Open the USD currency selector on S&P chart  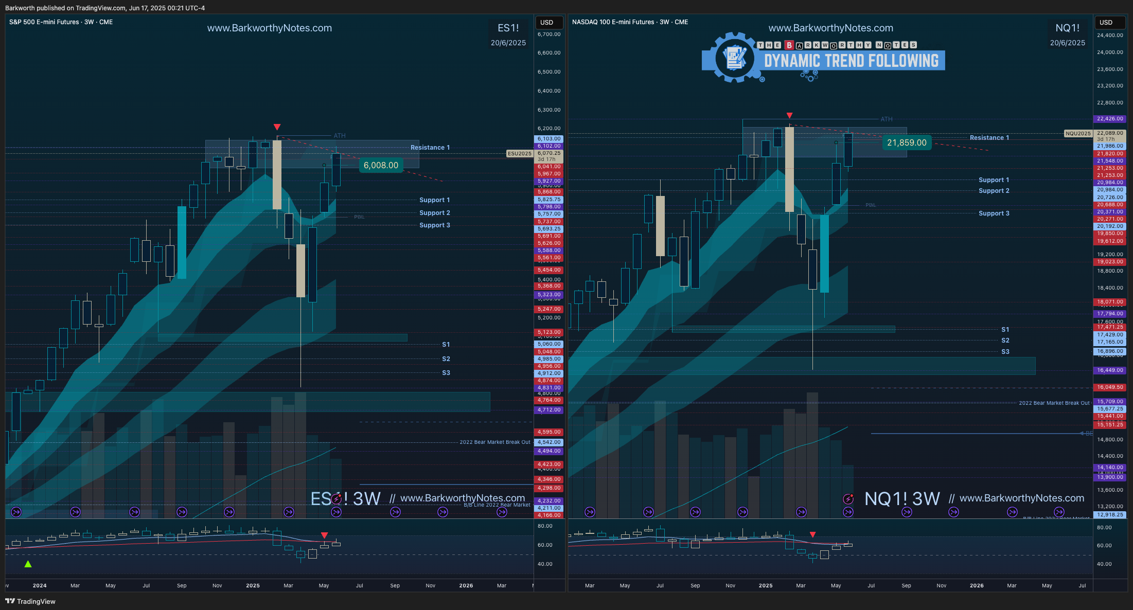coord(549,23)
